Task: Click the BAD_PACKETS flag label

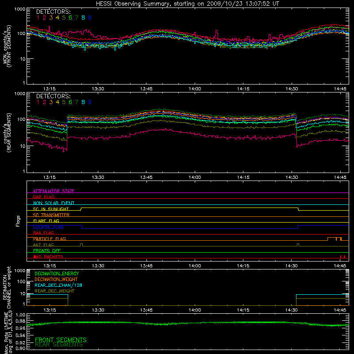Action: tap(48, 257)
